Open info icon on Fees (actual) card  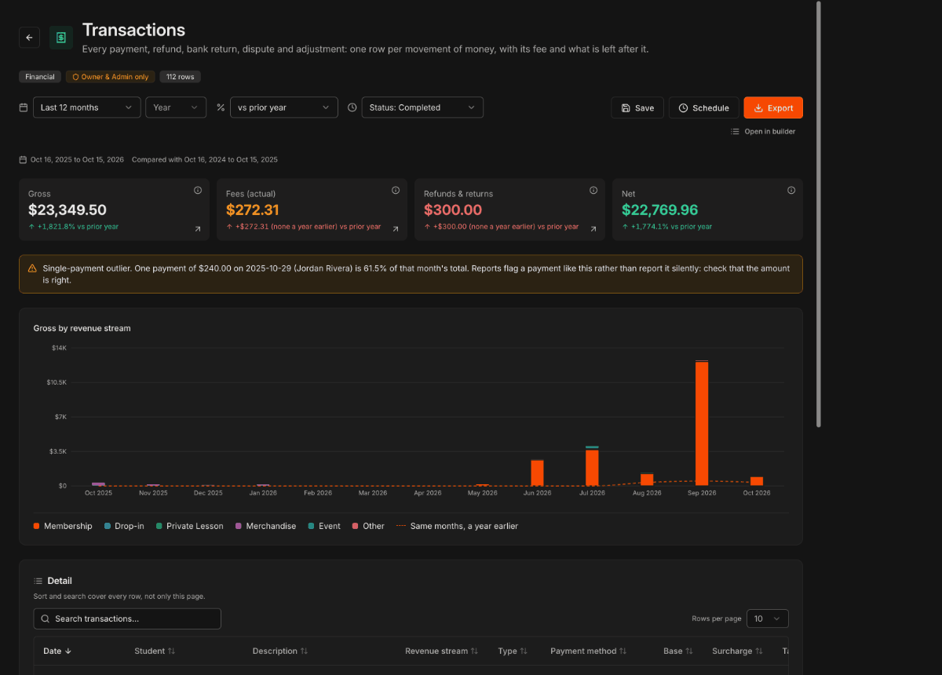(x=396, y=190)
